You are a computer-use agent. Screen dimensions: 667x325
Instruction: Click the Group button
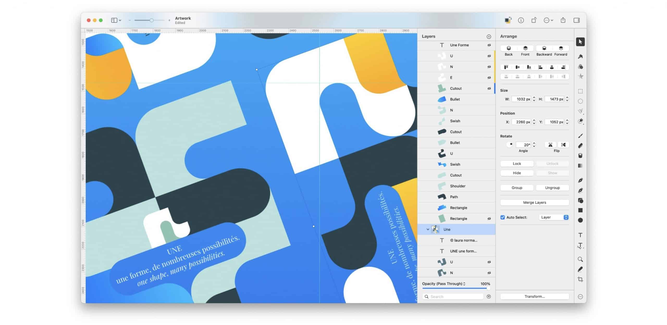tap(517, 188)
